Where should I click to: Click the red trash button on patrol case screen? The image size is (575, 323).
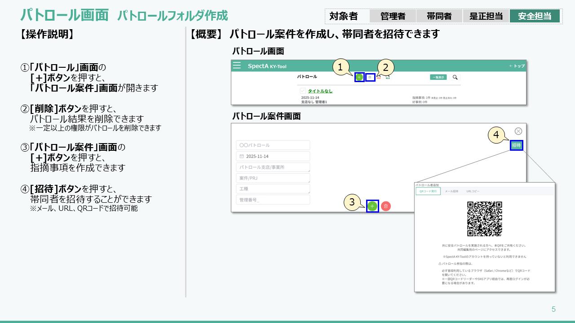(x=386, y=206)
